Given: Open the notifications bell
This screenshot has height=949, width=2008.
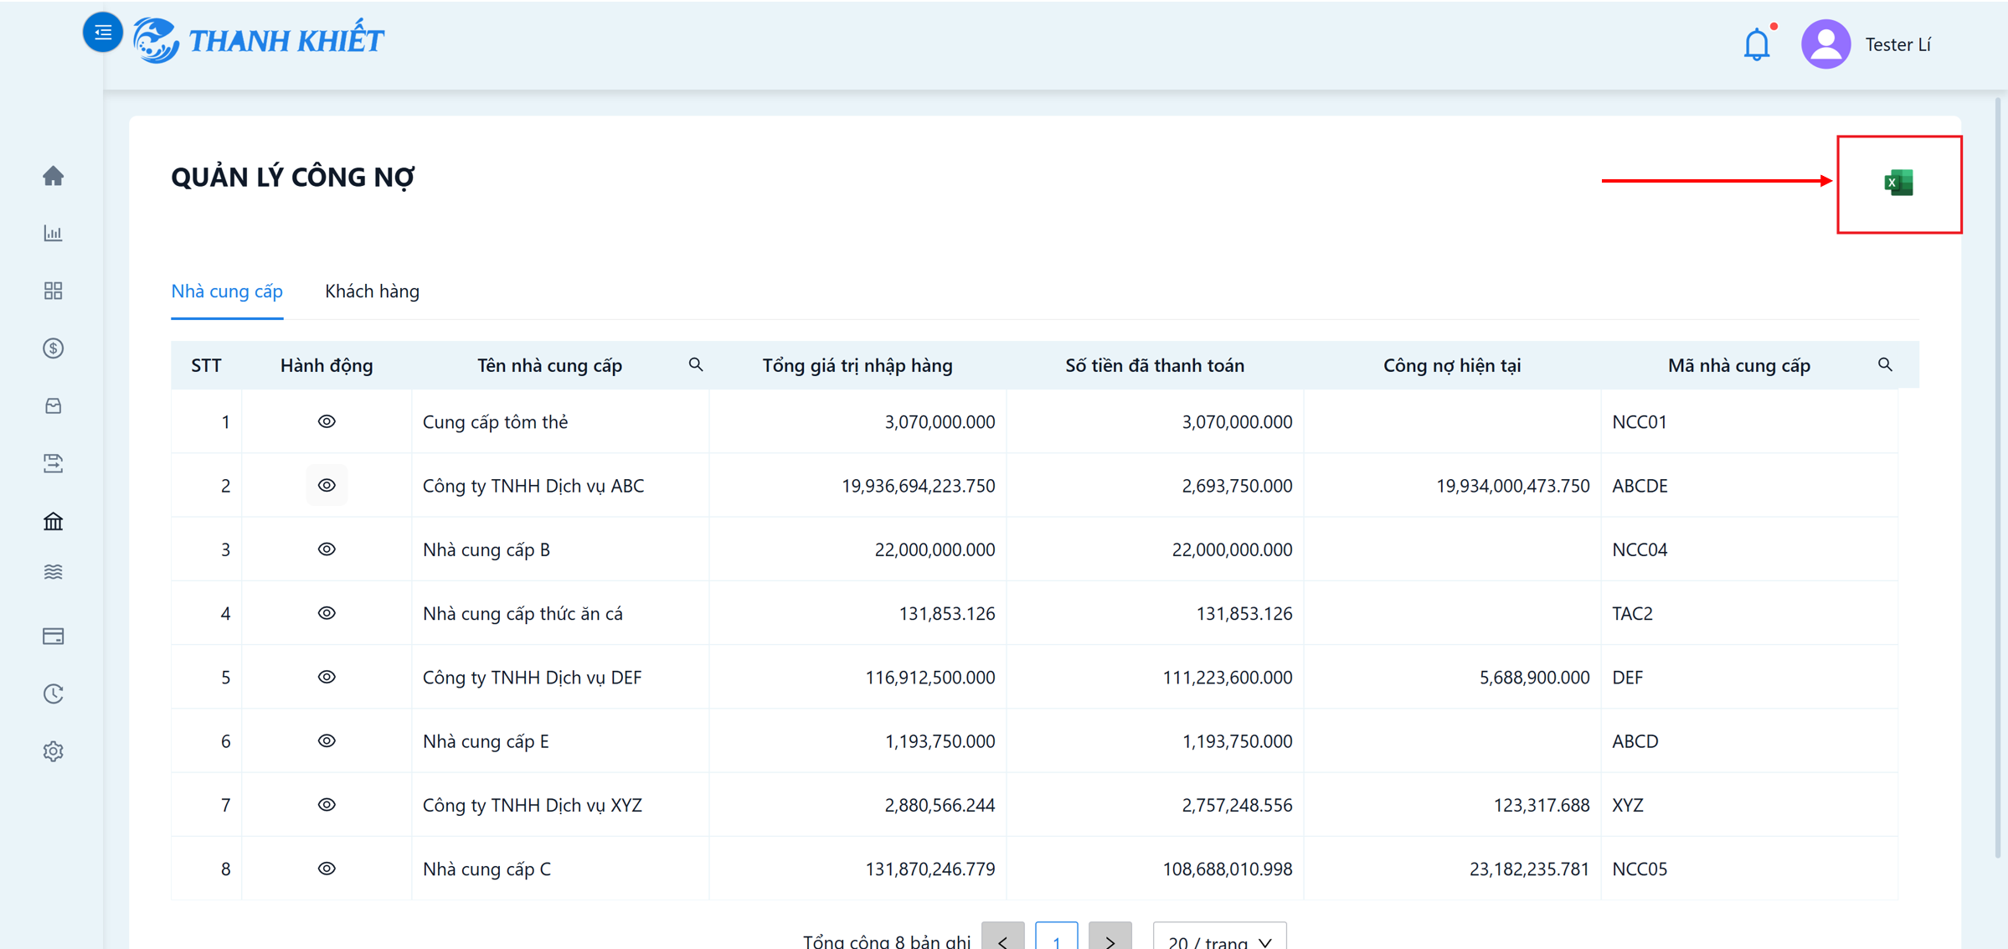Looking at the screenshot, I should [1757, 44].
